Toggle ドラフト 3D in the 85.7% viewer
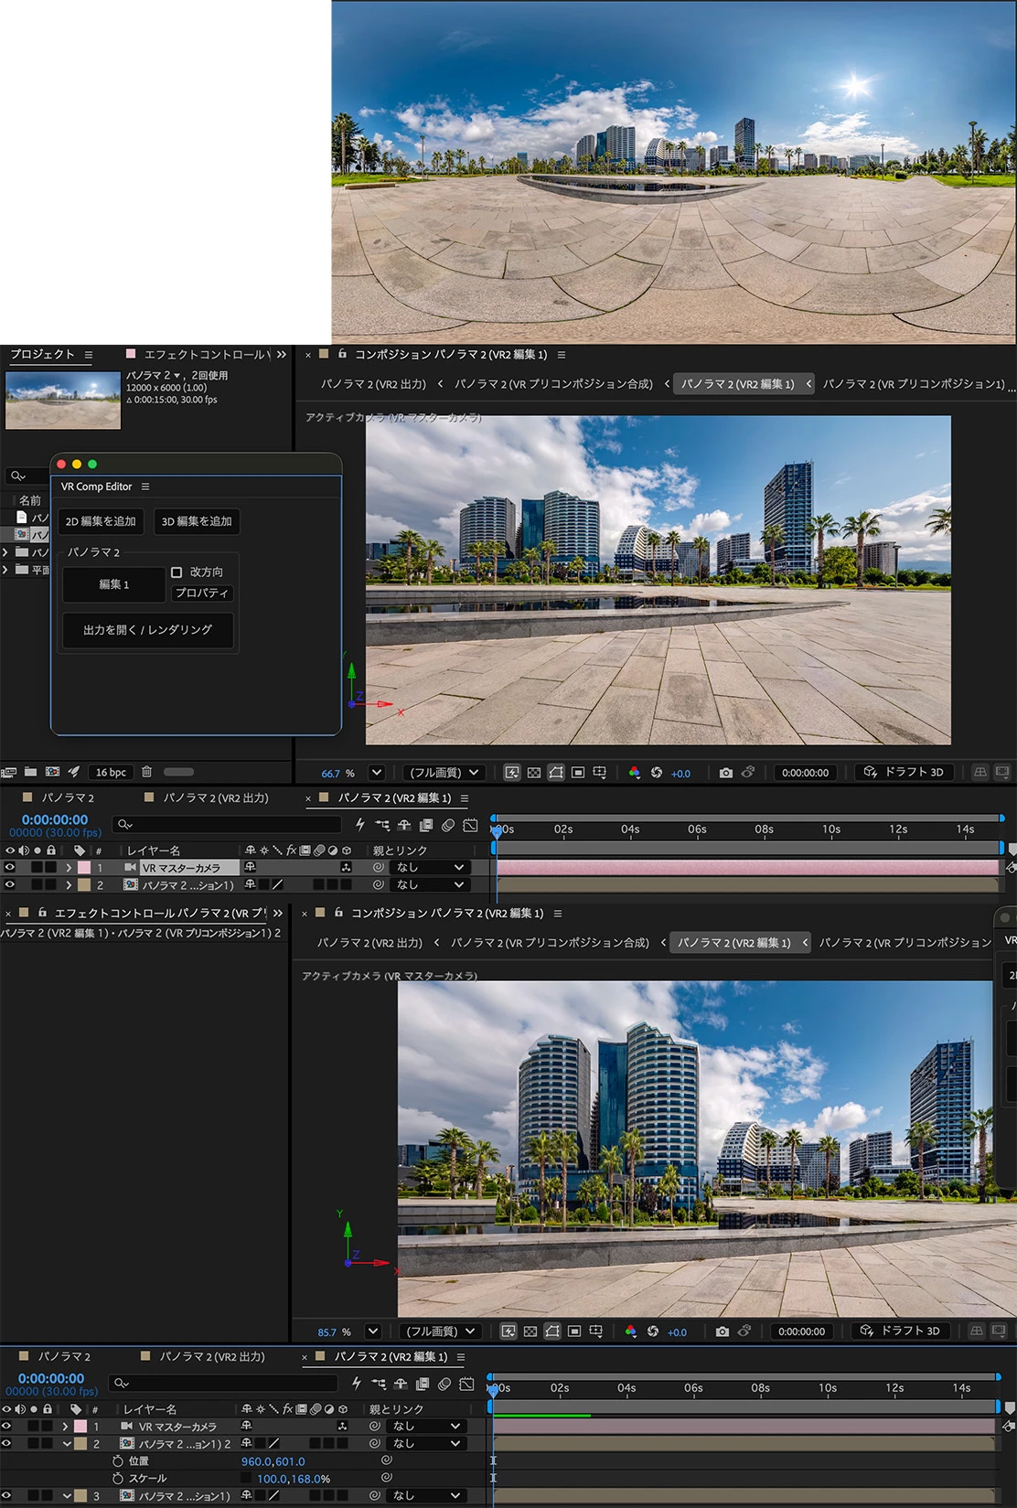 (x=902, y=1332)
